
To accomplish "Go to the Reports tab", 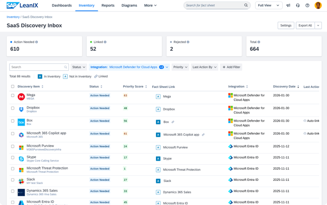I will (x=108, y=6).
